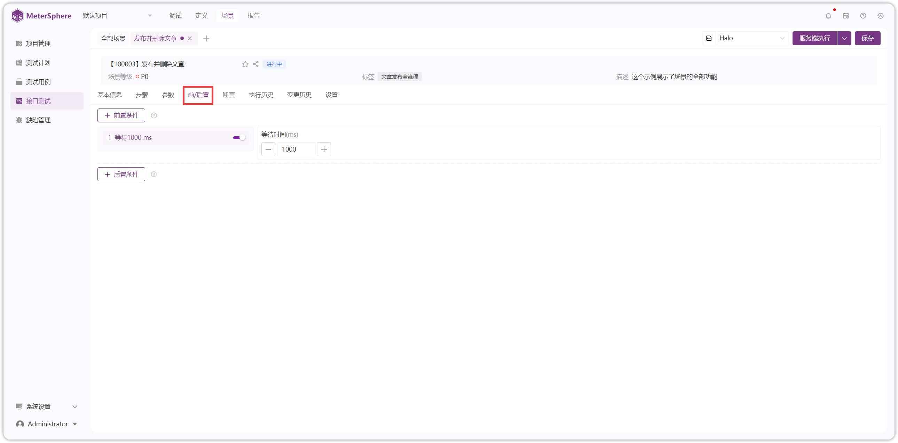This screenshot has height=443, width=898.
Task: Decrease wait time with minus stepper
Action: click(268, 150)
